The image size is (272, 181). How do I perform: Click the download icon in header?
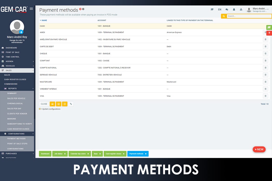pos(241,10)
